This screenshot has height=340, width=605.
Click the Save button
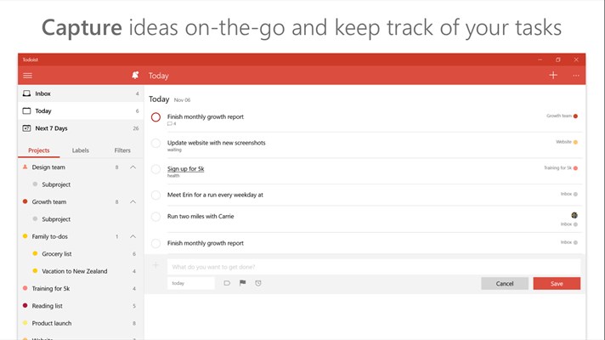pos(557,283)
